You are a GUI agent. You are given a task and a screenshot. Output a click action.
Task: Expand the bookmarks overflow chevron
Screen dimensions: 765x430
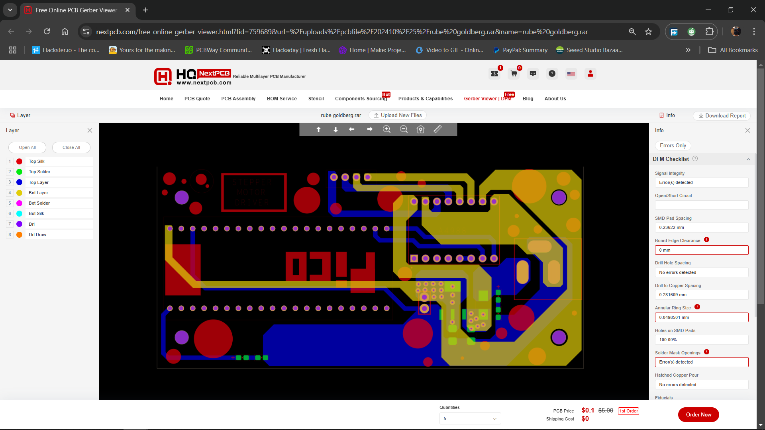point(688,50)
